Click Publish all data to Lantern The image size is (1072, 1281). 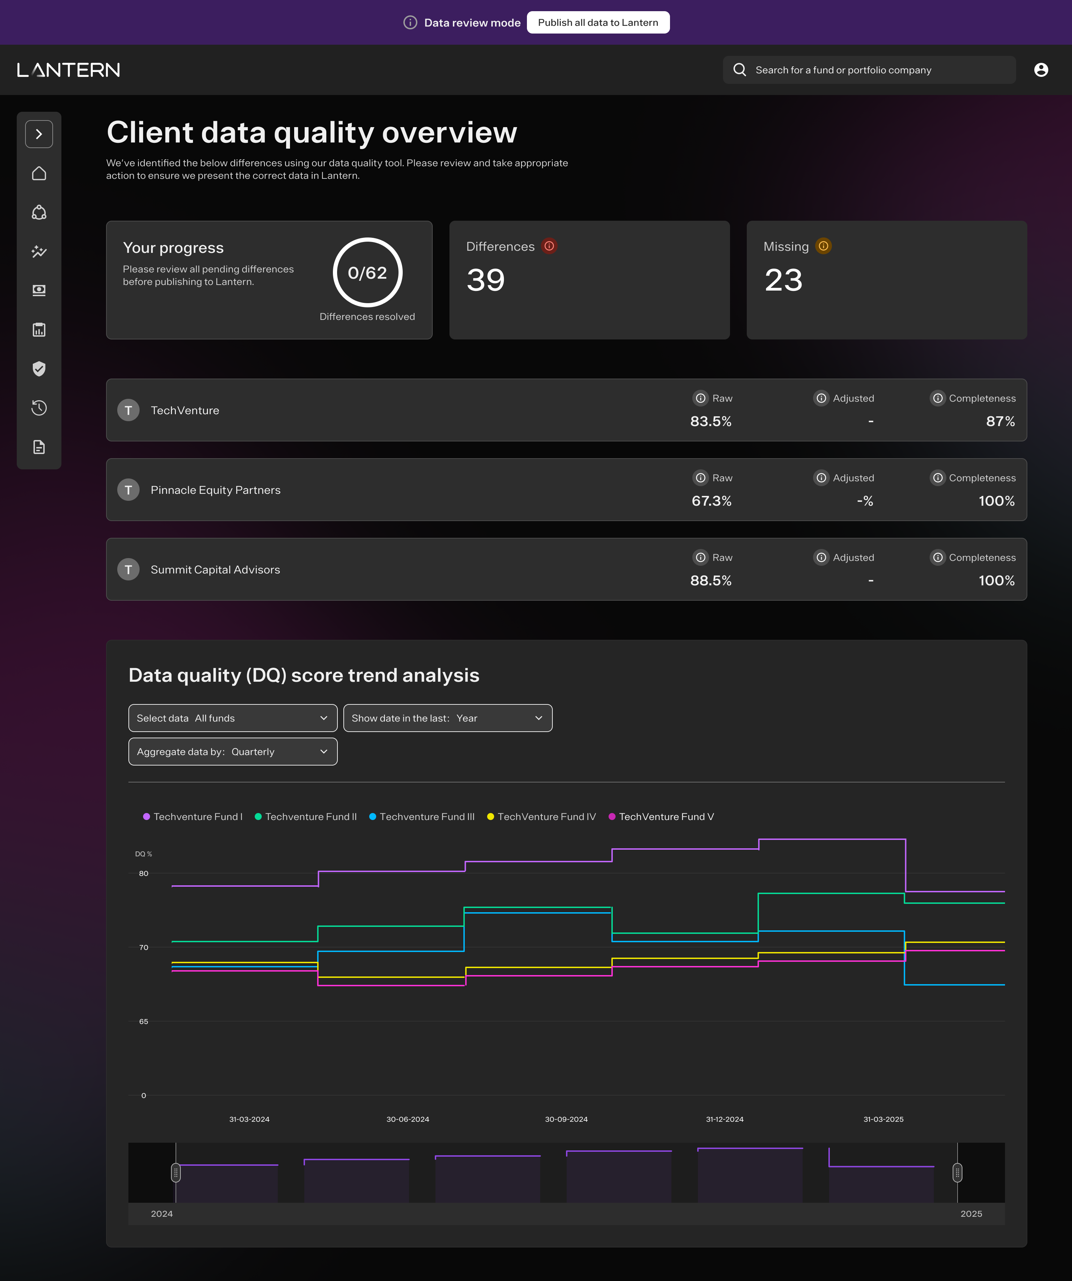[598, 23]
